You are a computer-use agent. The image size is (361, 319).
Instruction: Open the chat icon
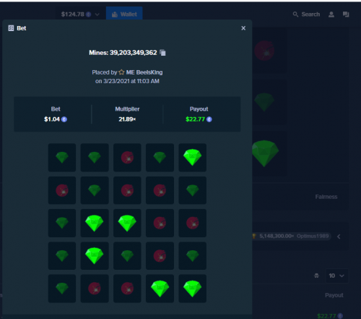click(346, 14)
